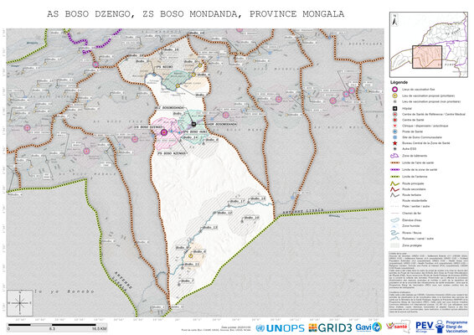This screenshot has height=335, width=474.
Task: Click the Bolo_15 map label
Action: pos(258,198)
